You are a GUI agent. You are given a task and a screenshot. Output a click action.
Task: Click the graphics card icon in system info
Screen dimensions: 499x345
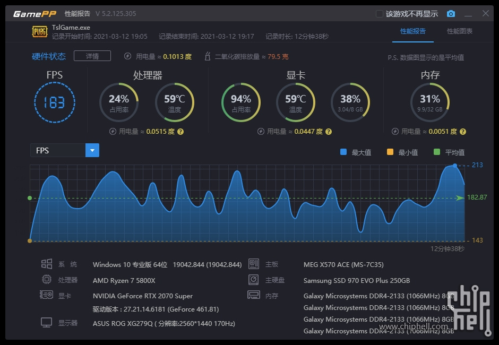(x=47, y=295)
